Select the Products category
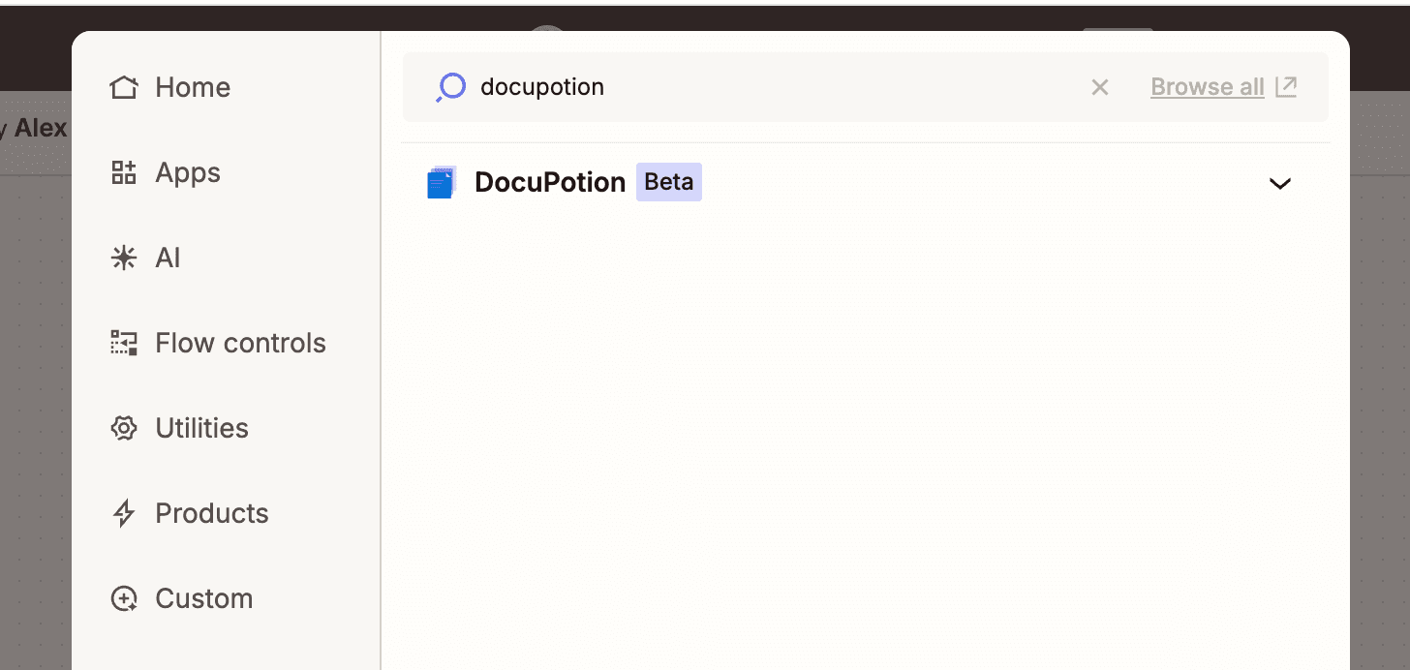This screenshot has width=1410, height=670. click(x=189, y=513)
